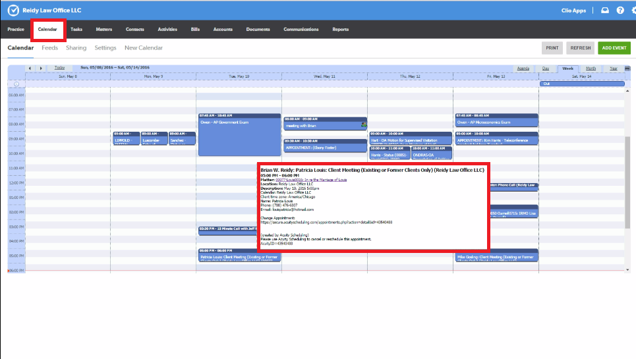
Task: Click the mini calendar picker icon
Action: (627, 69)
